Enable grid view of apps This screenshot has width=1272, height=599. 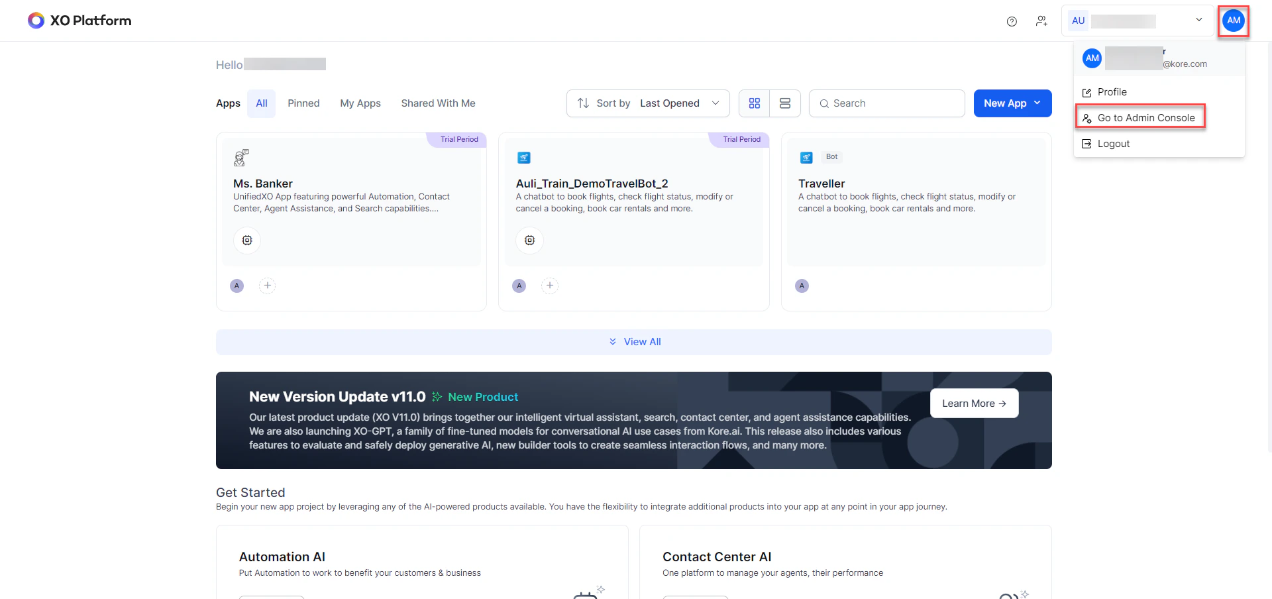755,103
